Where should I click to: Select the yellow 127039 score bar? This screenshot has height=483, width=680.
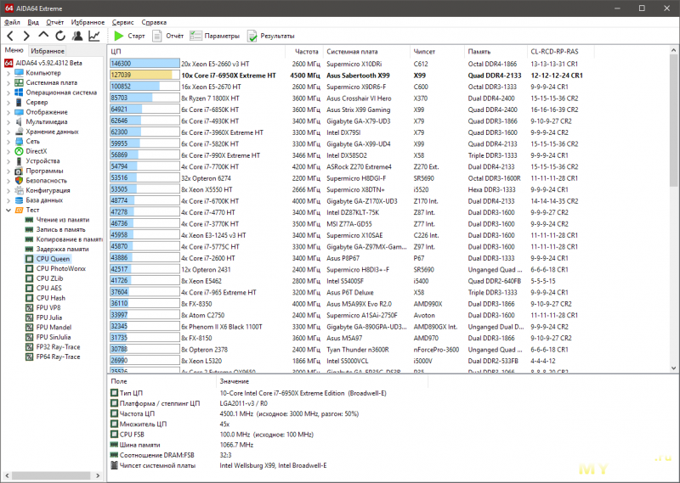[144, 75]
